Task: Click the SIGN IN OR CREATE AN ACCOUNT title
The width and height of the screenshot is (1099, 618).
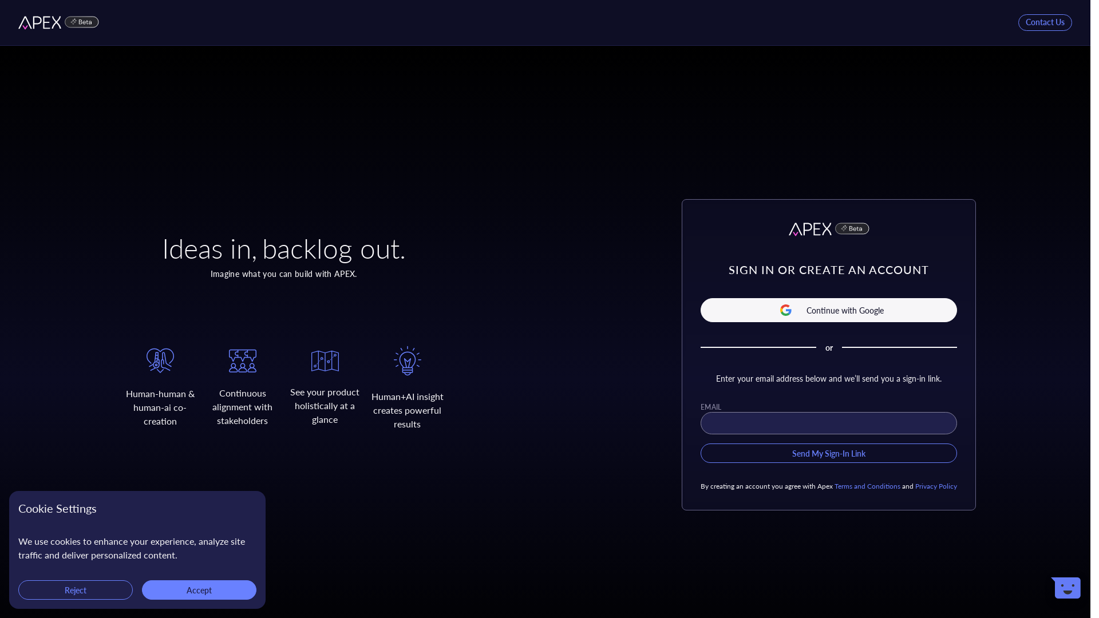Action: tap(828, 270)
